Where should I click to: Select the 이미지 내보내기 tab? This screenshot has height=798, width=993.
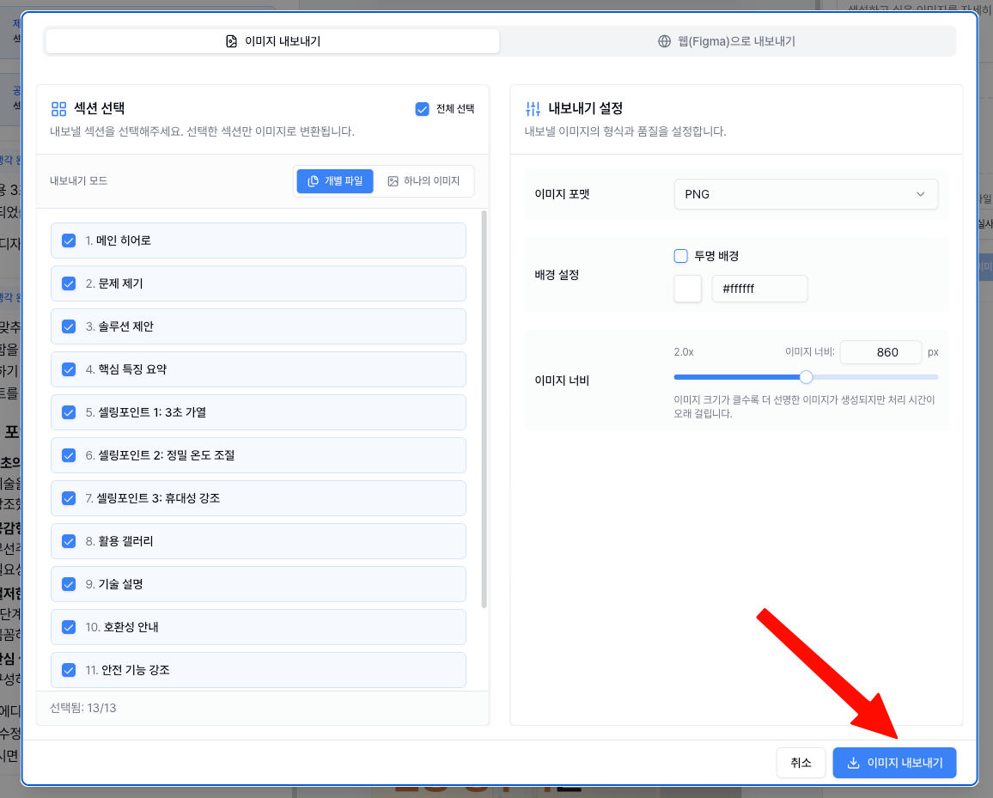coord(272,41)
